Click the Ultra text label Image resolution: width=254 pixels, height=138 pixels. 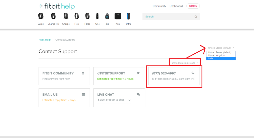pyautogui.click(x=128, y=24)
